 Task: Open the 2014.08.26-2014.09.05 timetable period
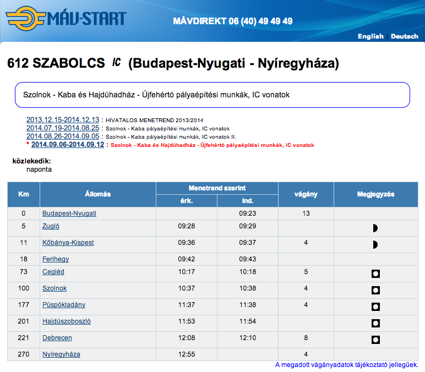63,136
